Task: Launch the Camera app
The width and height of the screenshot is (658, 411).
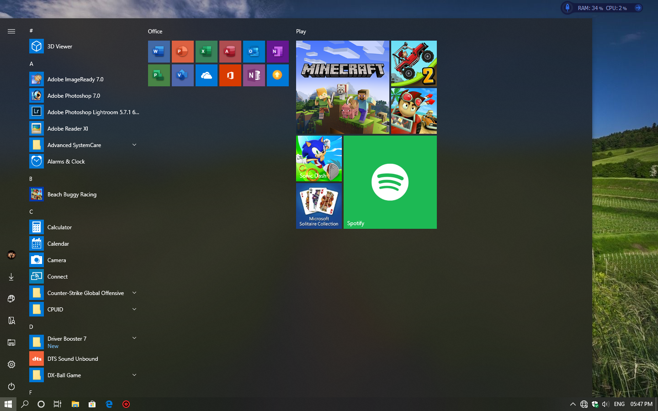Action: [x=84, y=260]
